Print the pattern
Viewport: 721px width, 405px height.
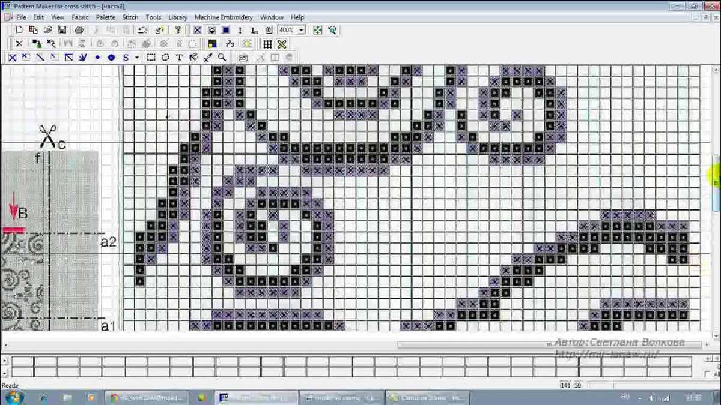(79, 30)
